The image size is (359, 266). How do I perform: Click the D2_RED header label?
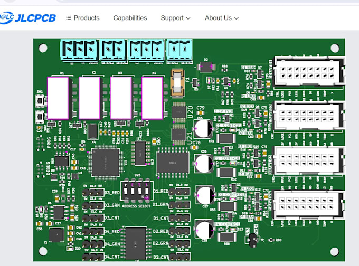click(160, 231)
